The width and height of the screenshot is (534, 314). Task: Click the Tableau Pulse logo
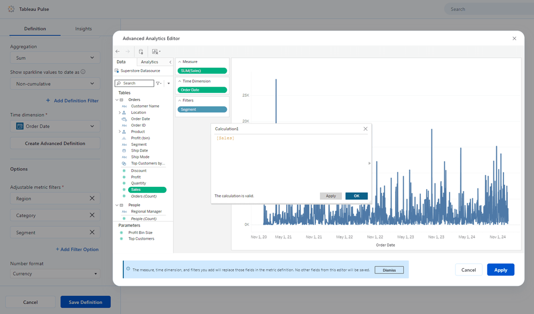[x=11, y=9]
